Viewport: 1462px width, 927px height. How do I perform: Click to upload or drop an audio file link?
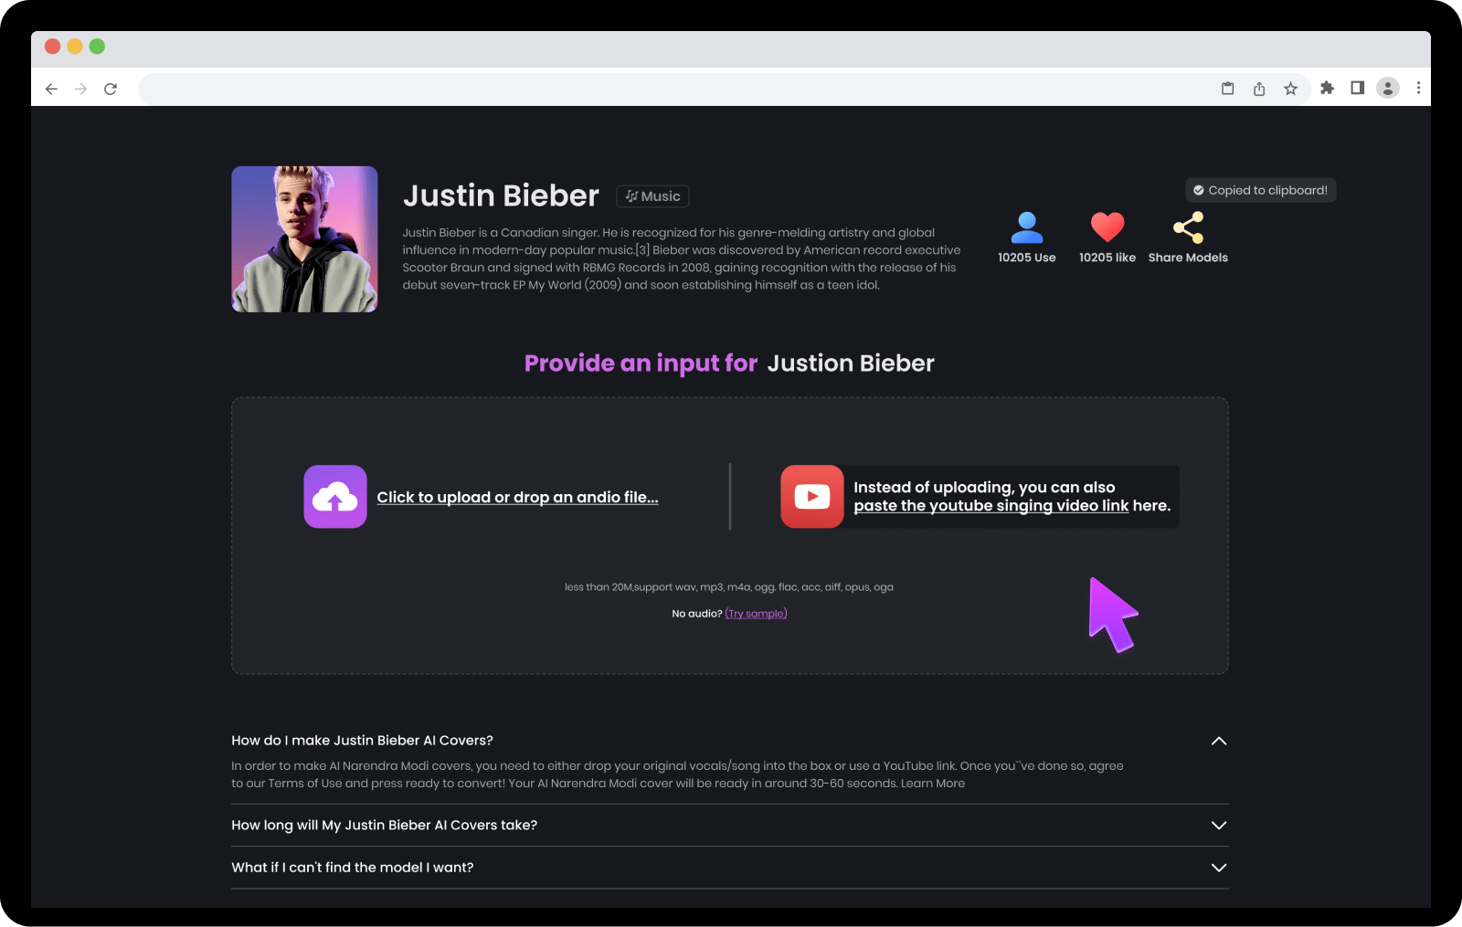point(517,498)
